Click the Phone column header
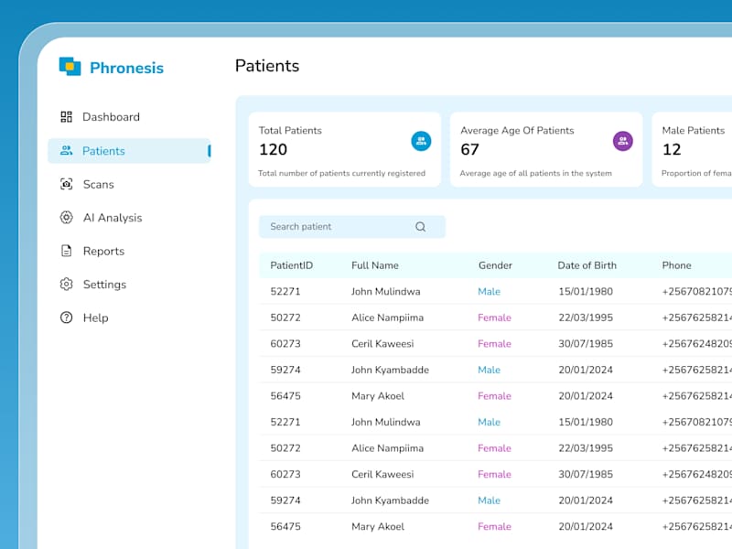The height and width of the screenshot is (549, 732). [x=676, y=265]
